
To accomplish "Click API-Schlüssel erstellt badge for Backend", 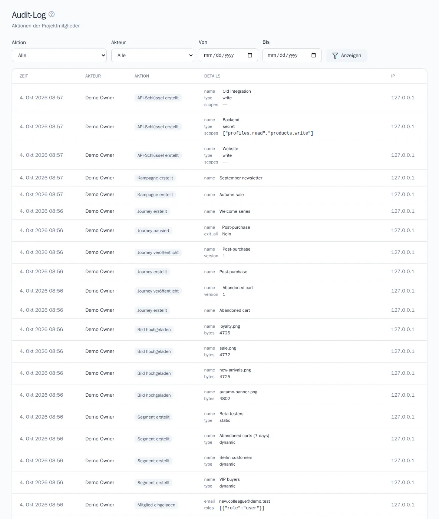I will 158,127.
